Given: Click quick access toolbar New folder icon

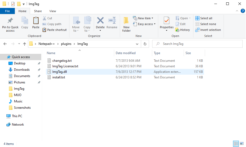Looking at the screenshot, I should [x=19, y=4].
